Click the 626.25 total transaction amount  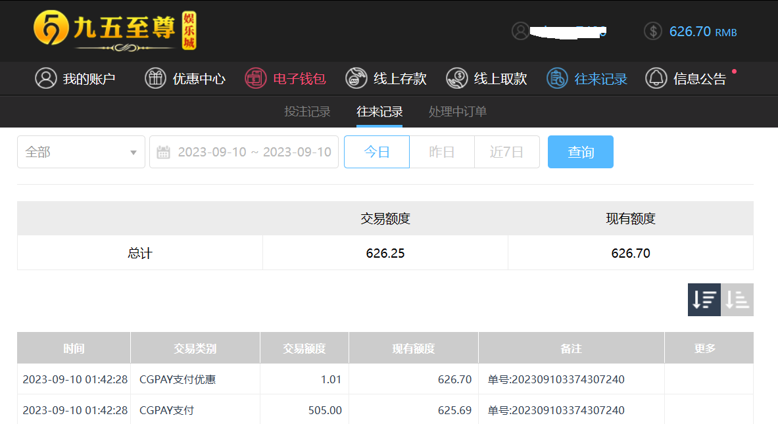[385, 253]
